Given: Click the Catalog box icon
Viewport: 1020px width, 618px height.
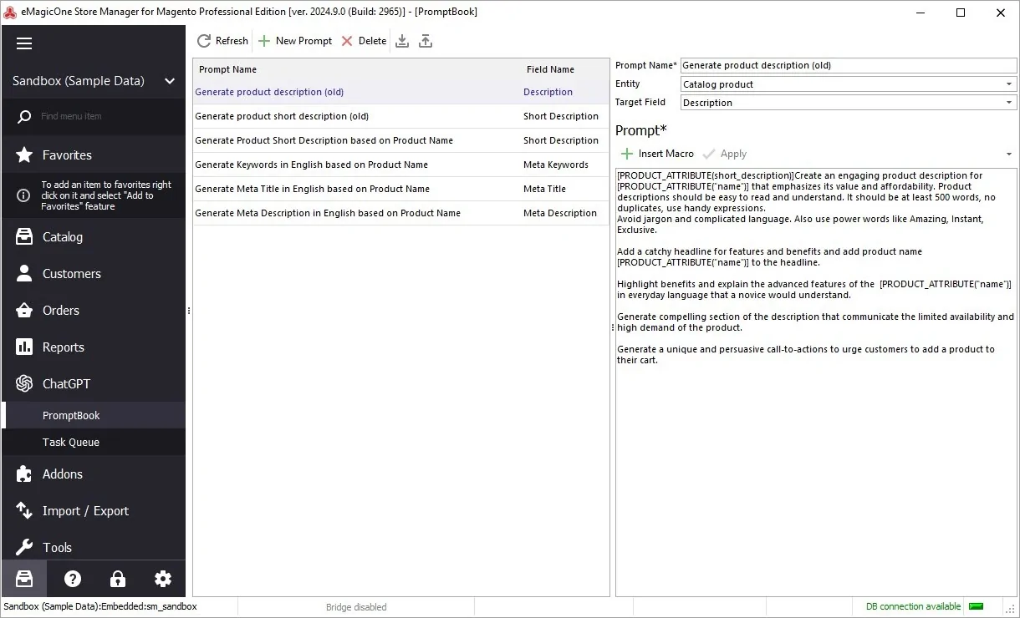Looking at the screenshot, I should (24, 237).
